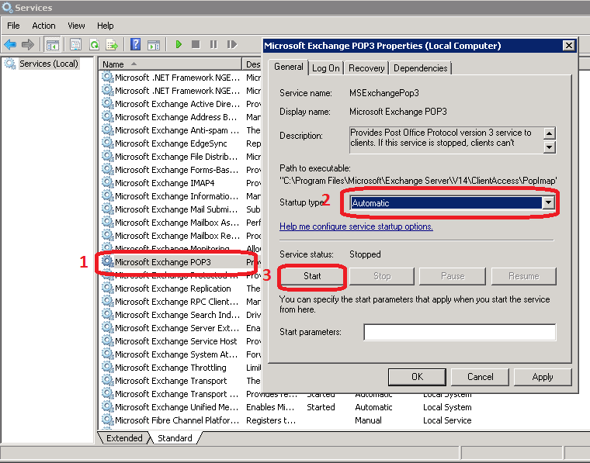Open the Action menu
Viewport: 590px width, 463px height.
(43, 26)
